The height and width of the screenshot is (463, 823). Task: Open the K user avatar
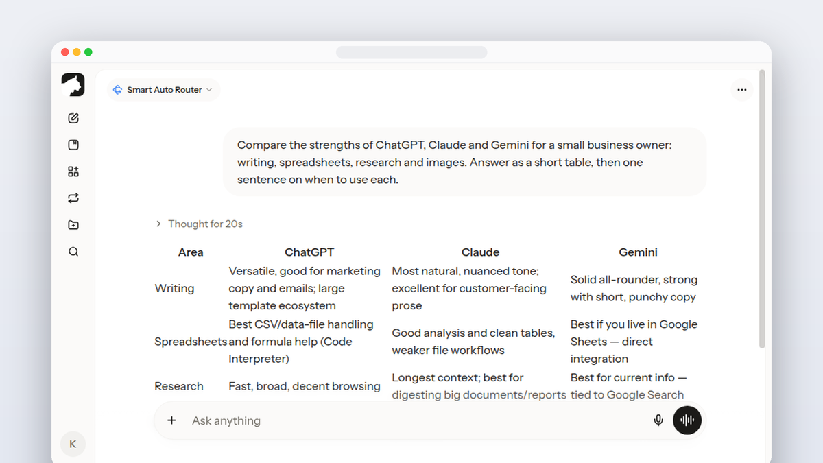tap(73, 444)
